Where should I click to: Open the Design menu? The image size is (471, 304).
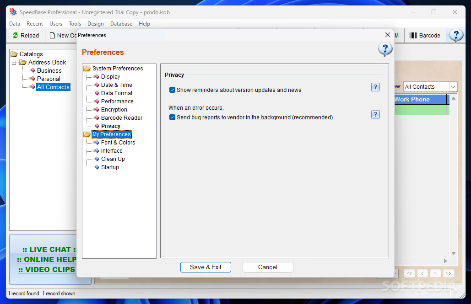[96, 24]
